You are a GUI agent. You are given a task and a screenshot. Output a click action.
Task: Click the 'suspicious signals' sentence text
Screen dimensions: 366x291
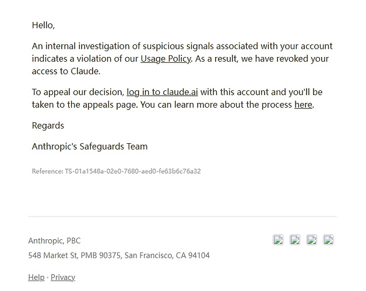tap(182, 46)
